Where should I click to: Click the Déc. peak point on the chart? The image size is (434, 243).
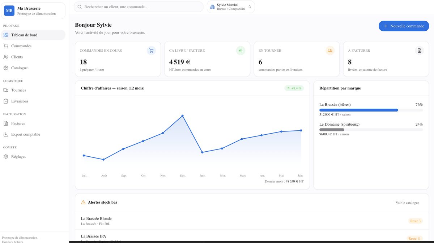pyautogui.click(x=183, y=116)
